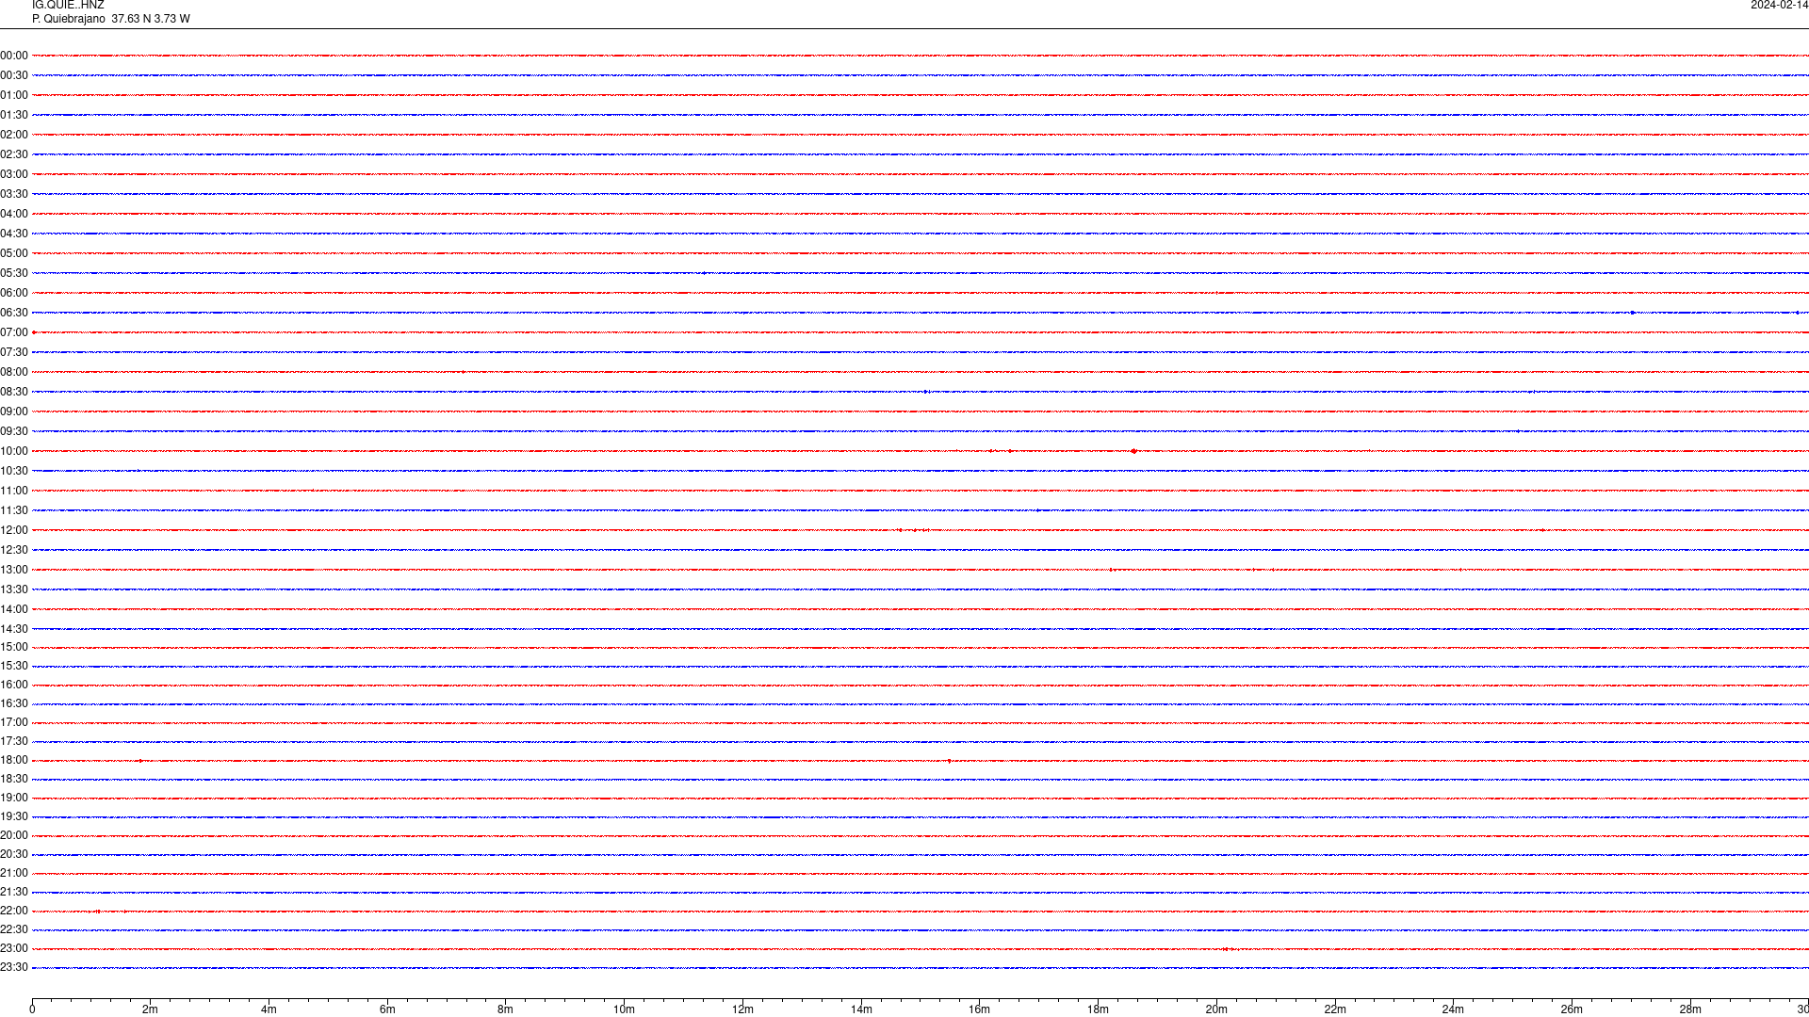
Task: Select the 10:30 time row label
Action: [14, 471]
